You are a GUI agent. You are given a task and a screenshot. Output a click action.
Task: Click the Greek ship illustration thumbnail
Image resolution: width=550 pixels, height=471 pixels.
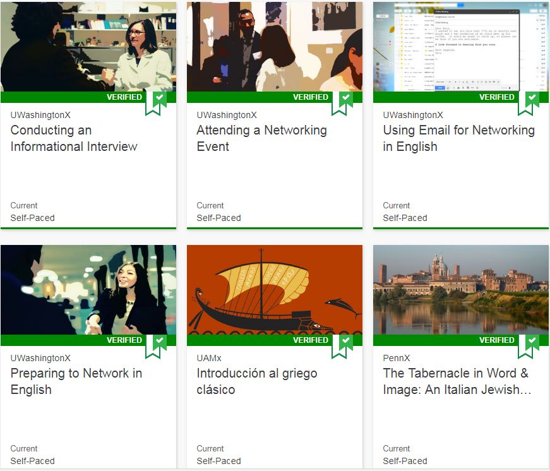pyautogui.click(x=274, y=289)
